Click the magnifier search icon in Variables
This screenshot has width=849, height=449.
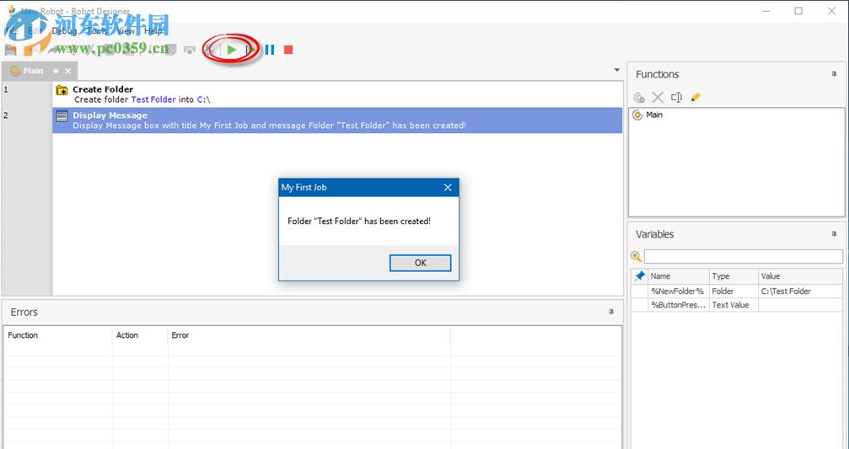(637, 256)
